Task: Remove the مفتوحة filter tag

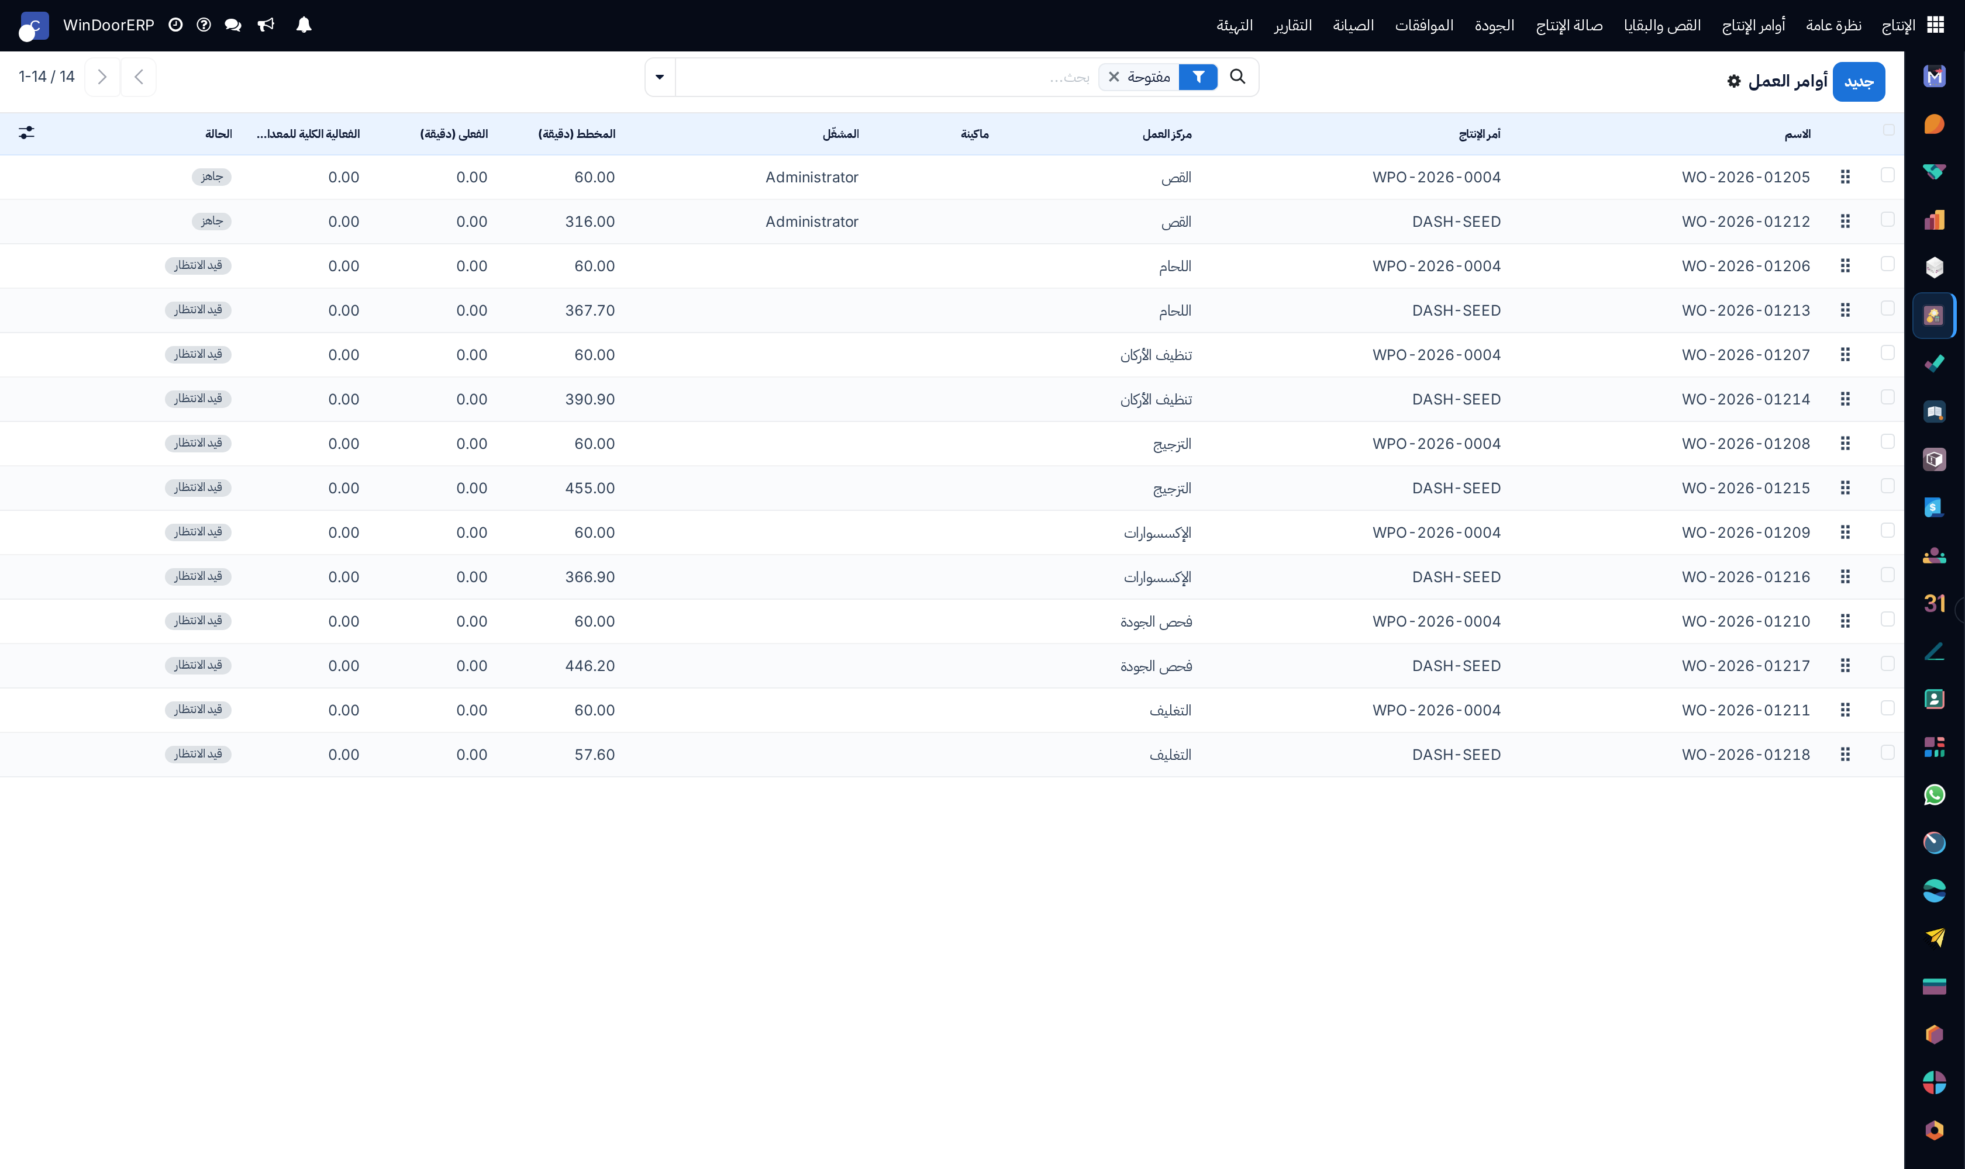Action: (x=1113, y=77)
